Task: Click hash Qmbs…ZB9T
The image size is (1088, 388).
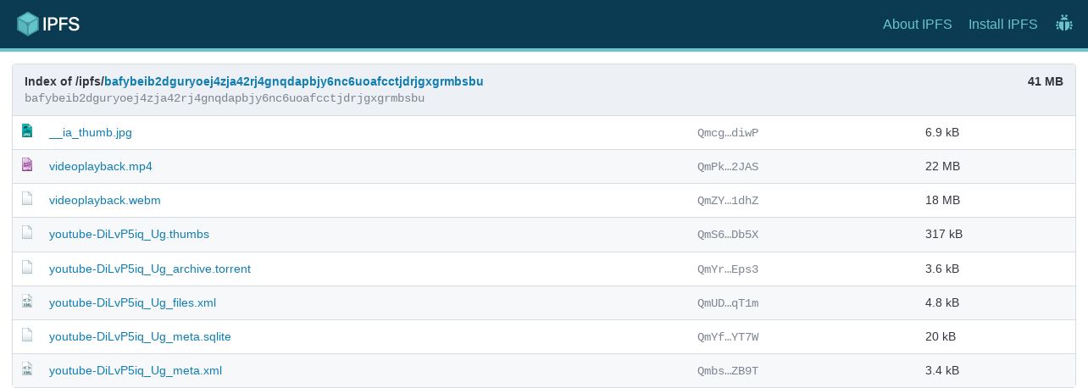Action: click(728, 371)
